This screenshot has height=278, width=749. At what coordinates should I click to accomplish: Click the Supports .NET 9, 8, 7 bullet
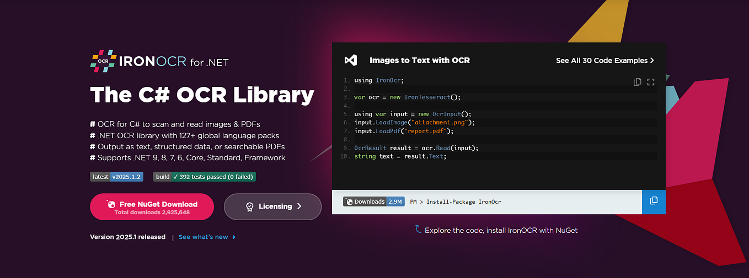(x=188, y=158)
